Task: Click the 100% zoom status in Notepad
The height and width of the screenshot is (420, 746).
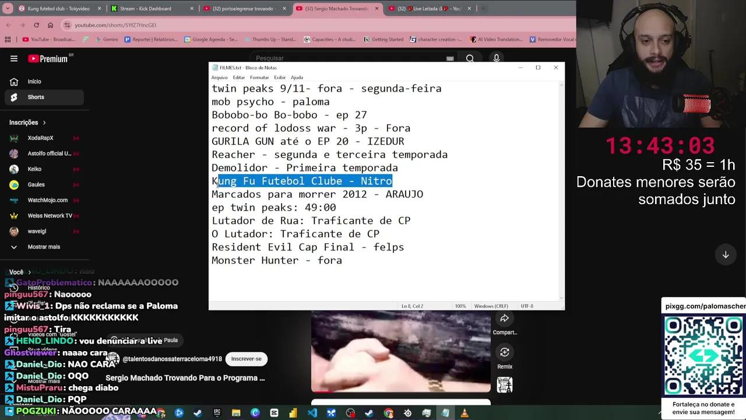Action: [x=460, y=306]
